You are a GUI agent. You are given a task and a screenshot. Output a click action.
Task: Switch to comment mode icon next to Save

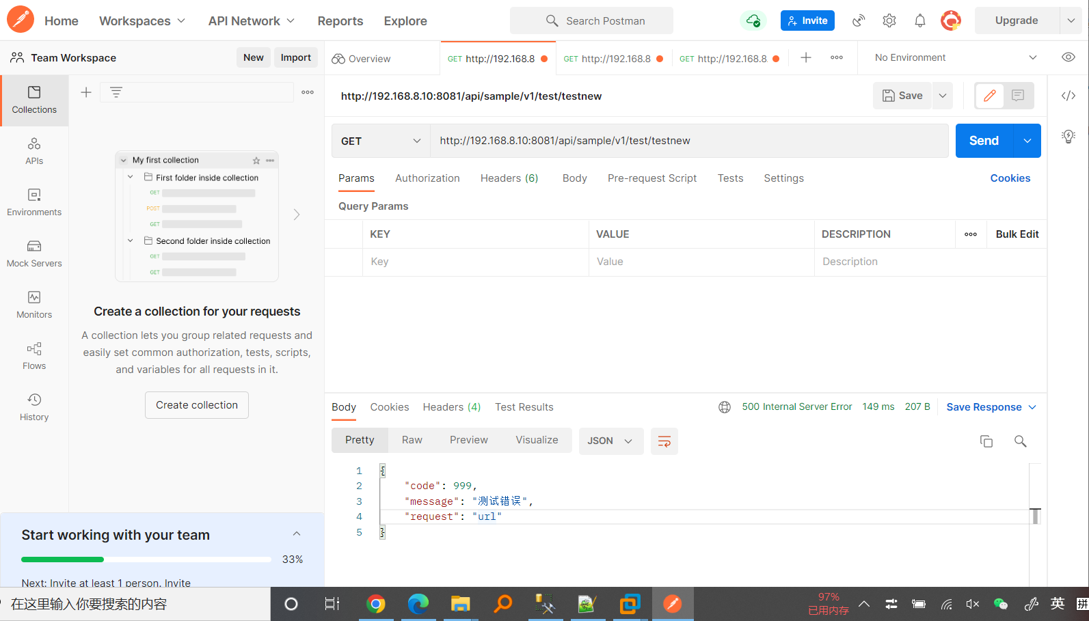1017,96
